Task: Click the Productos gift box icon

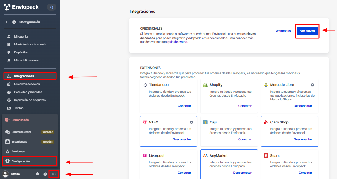Action: [x=7, y=152]
